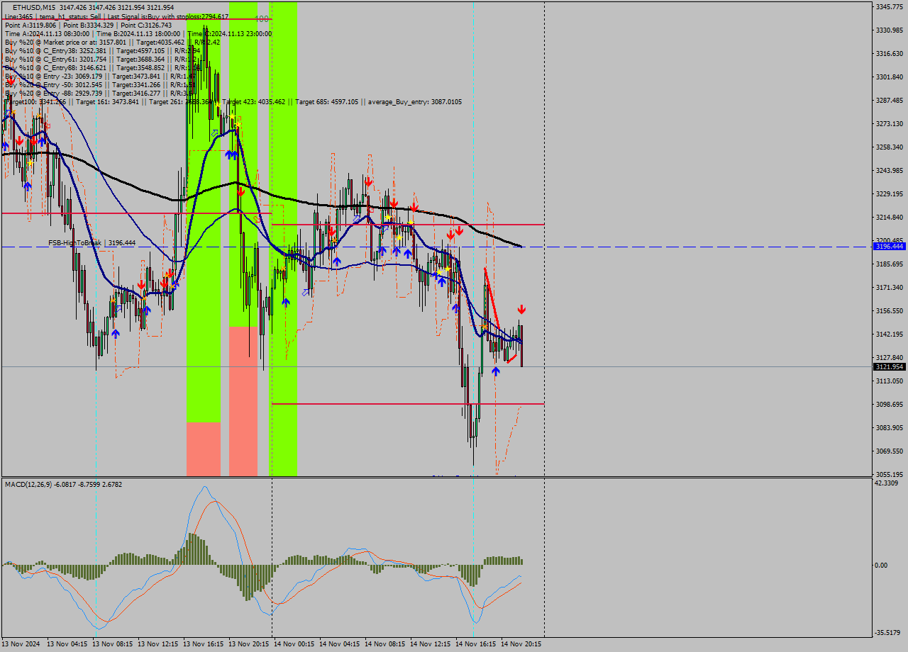Click the 3229.195 price scale label

[x=891, y=193]
